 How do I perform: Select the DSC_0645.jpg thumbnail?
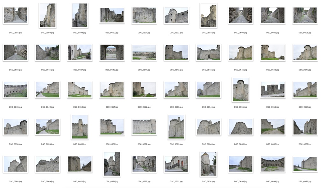(x=241, y=53)
